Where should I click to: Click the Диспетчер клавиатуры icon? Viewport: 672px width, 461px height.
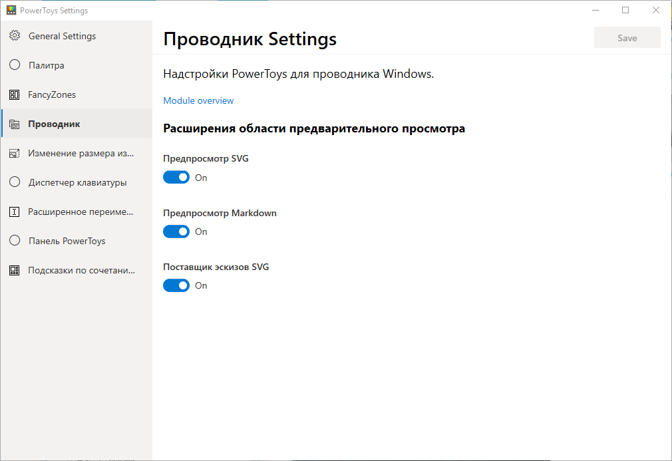point(15,182)
